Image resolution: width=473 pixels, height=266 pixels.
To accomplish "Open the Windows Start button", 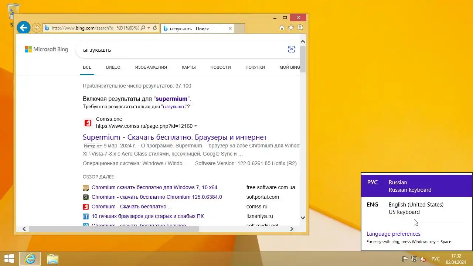I will click(9, 259).
